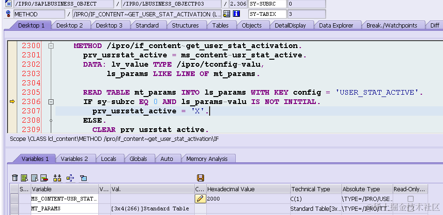Click the SY-SUBRC field name
The height and width of the screenshot is (215, 443).
point(267,4)
